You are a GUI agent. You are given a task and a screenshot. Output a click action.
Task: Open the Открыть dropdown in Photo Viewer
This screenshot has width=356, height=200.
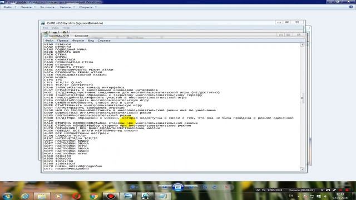tap(88, 7)
